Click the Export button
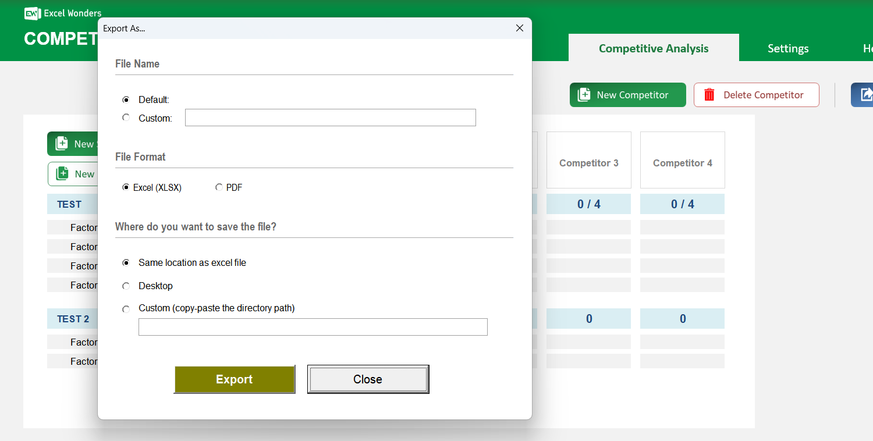This screenshot has height=441, width=873. coord(235,379)
